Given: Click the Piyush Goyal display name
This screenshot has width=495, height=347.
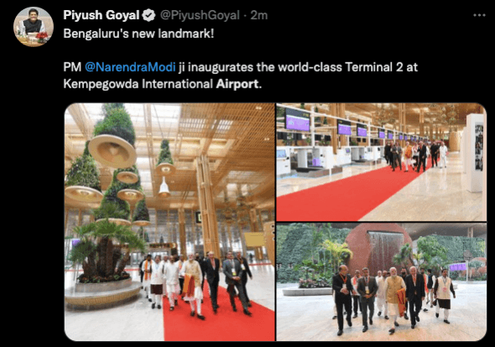Looking at the screenshot, I should pyautogui.click(x=101, y=15).
